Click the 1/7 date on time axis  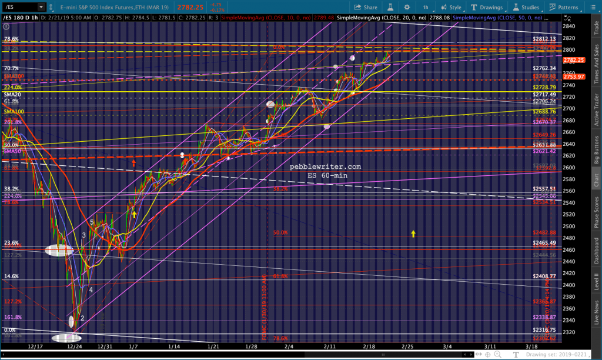(133, 346)
